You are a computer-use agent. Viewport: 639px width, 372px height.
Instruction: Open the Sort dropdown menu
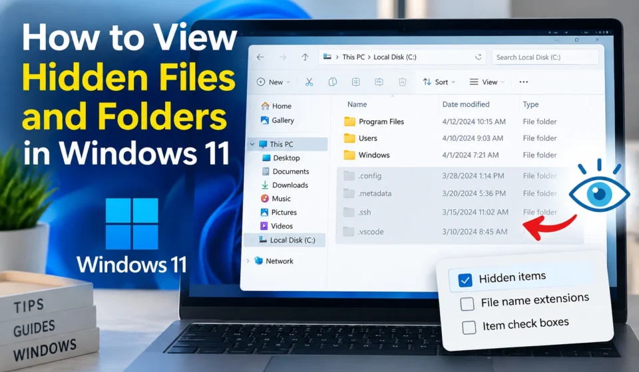(439, 82)
